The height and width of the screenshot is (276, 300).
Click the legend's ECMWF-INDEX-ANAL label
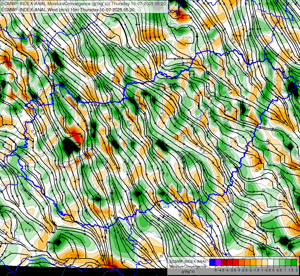click(188, 262)
